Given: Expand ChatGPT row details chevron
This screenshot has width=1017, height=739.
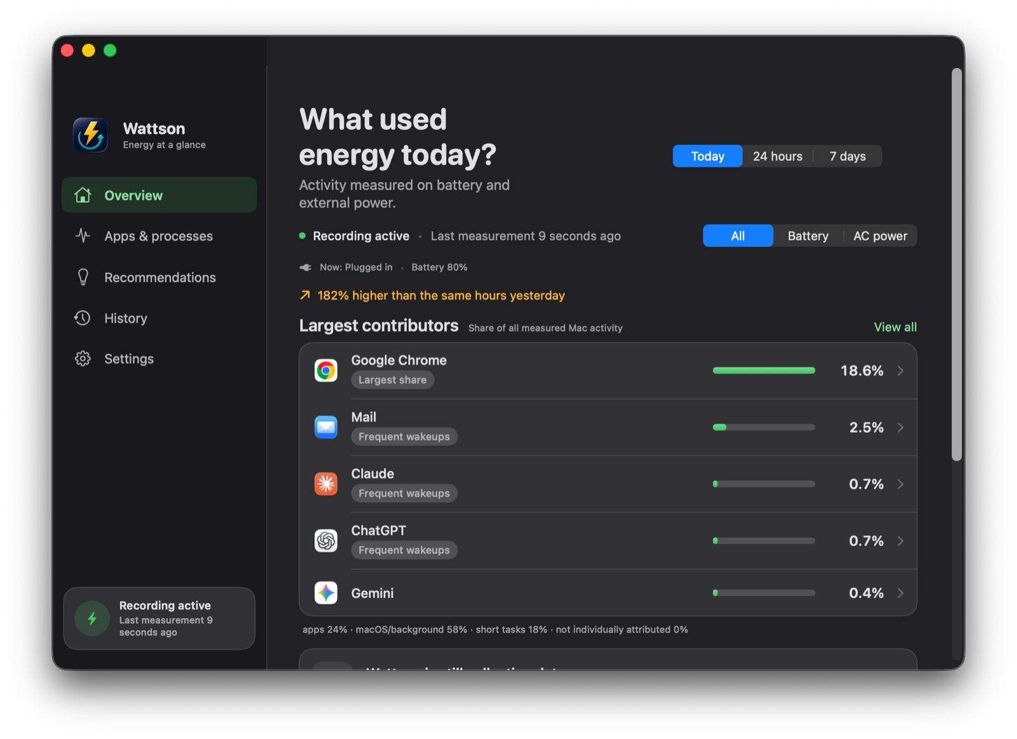Looking at the screenshot, I should 901,541.
